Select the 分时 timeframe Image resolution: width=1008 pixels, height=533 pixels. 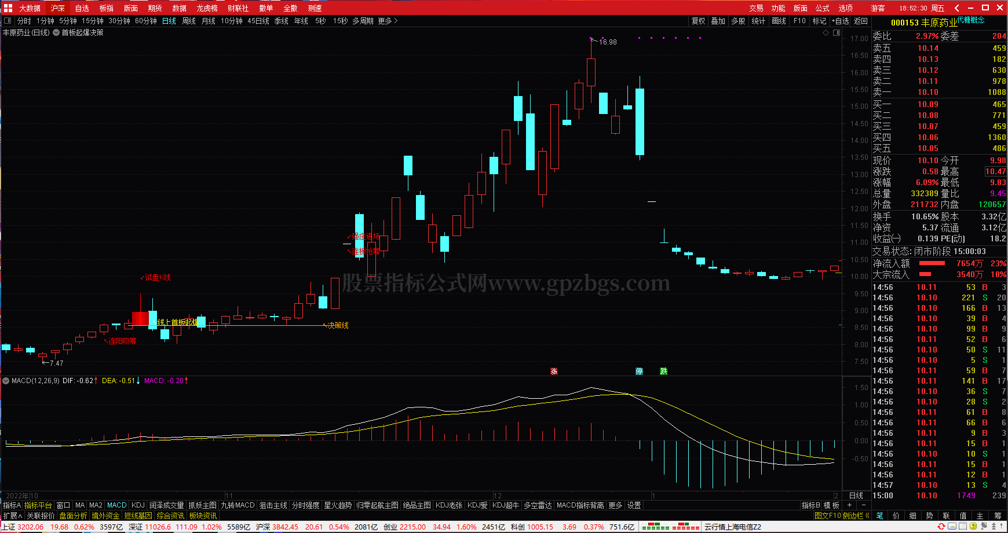[24, 21]
